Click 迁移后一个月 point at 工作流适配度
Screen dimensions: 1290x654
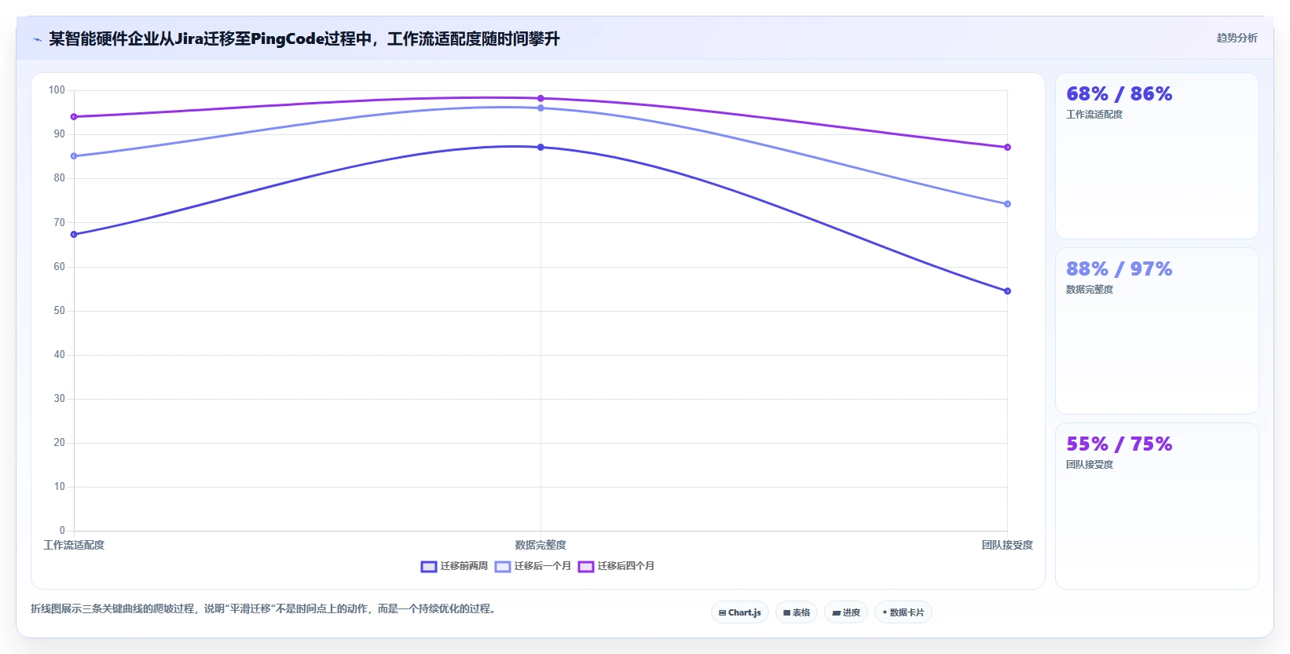tap(74, 156)
